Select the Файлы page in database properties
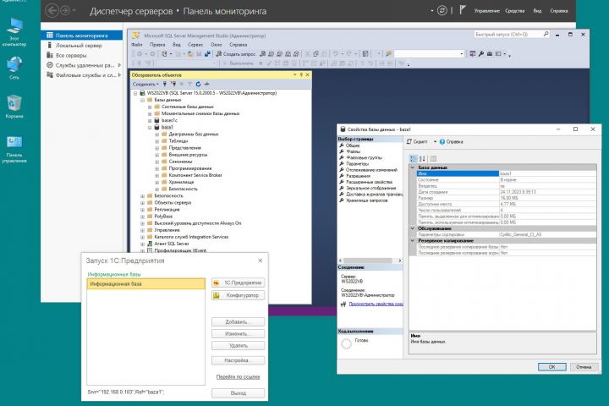609x406 pixels. pos(353,151)
